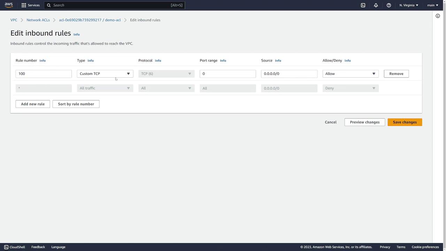The width and height of the screenshot is (446, 251).
Task: Open the info panel icon at right edge
Action: (438, 16)
